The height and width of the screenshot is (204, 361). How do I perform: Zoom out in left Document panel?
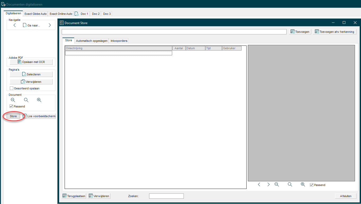(13, 100)
